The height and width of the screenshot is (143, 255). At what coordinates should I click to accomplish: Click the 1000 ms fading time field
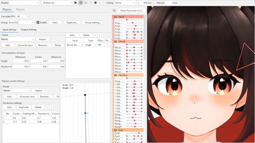pos(143,3)
